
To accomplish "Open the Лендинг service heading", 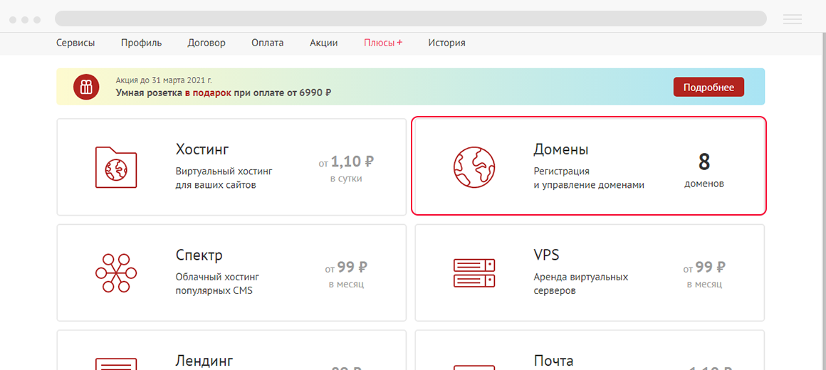I will pyautogui.click(x=204, y=361).
